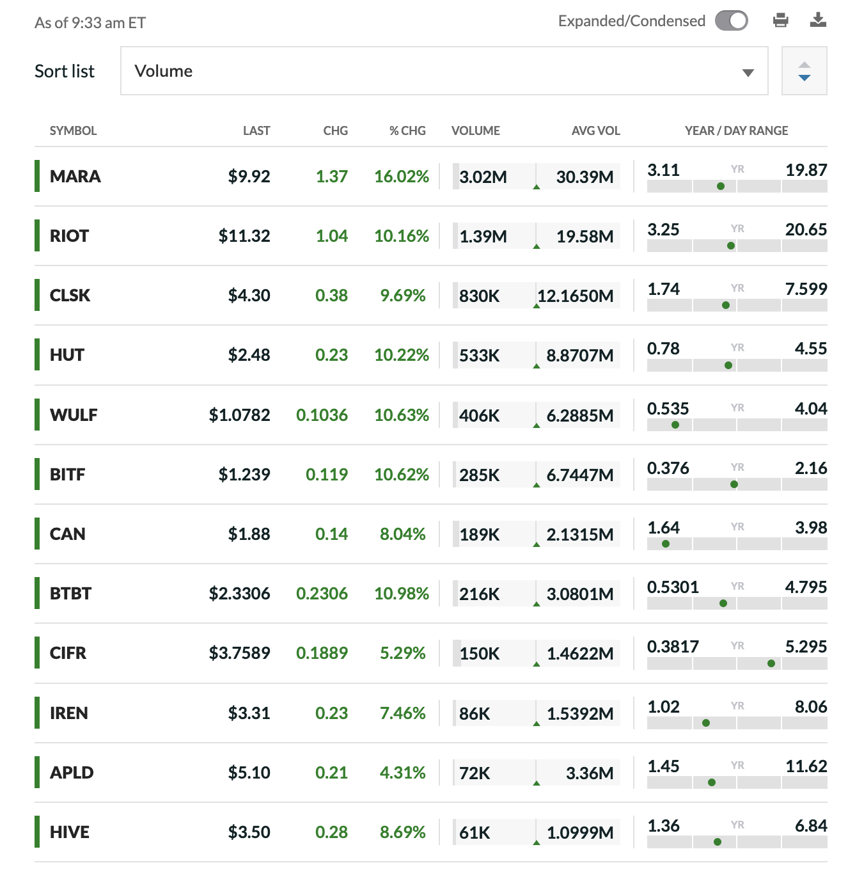Select BITF change value 0.119
This screenshot has height=879, width=848.
[x=327, y=475]
